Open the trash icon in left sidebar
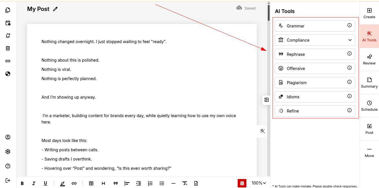 (x=8, y=48)
